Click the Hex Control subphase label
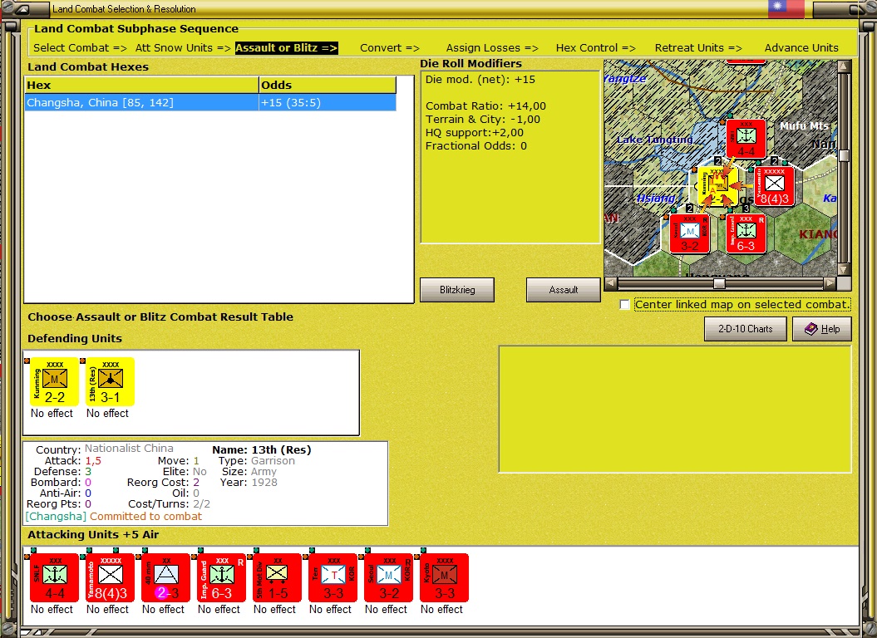The image size is (877, 638). pyautogui.click(x=596, y=48)
